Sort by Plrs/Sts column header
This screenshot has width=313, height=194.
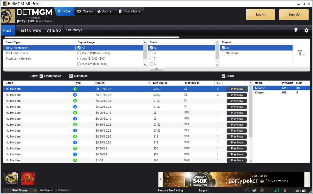click(x=287, y=83)
